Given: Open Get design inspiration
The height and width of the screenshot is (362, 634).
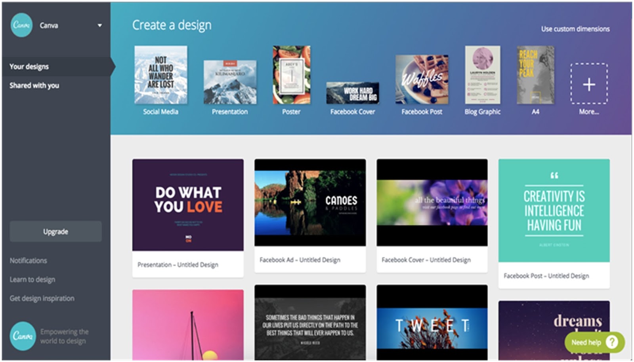Looking at the screenshot, I should (42, 298).
